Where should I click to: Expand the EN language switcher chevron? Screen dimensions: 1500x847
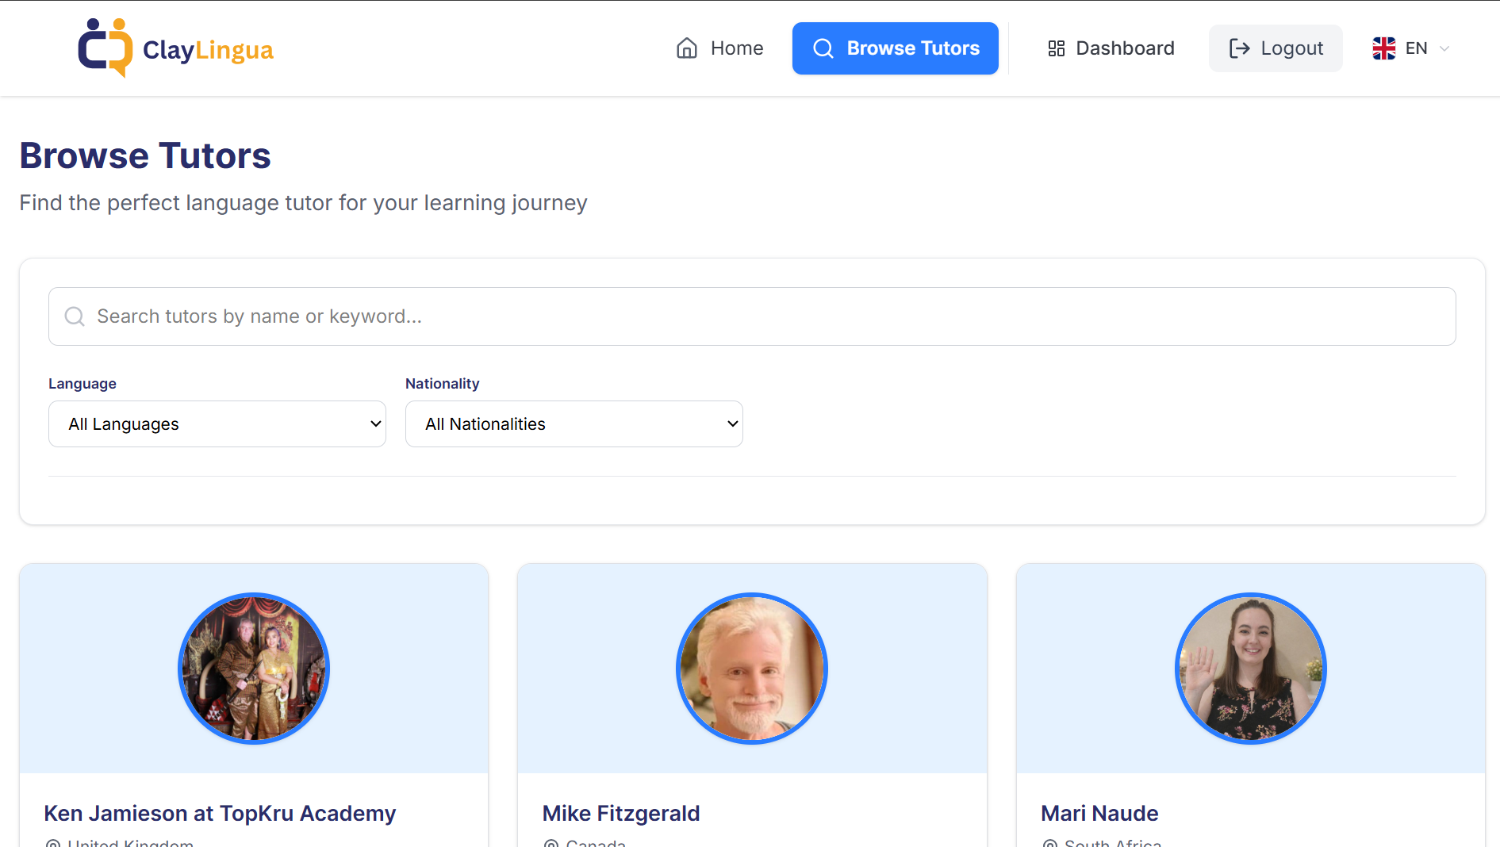point(1445,48)
